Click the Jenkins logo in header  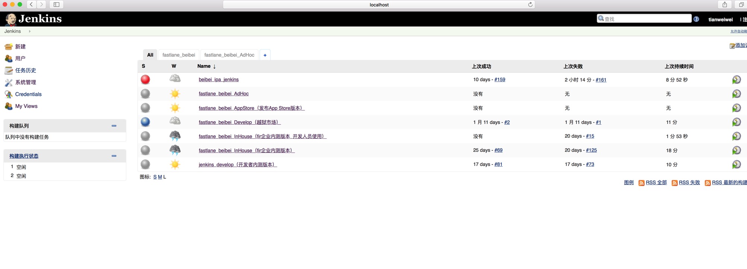click(34, 19)
